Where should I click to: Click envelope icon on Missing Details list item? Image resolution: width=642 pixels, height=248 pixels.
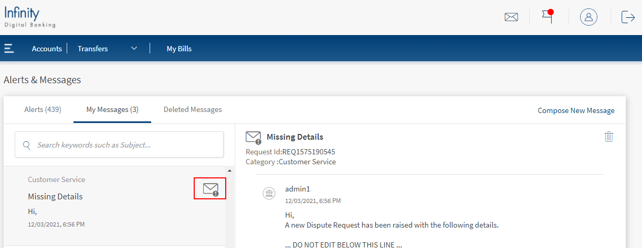point(210,188)
